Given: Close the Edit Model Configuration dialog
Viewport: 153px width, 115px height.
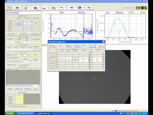Looking at the screenshot, I should [104, 42].
